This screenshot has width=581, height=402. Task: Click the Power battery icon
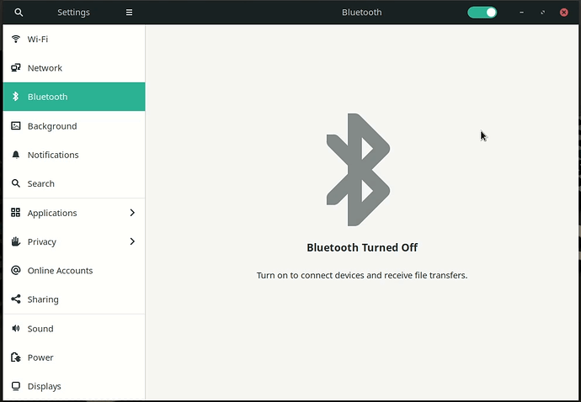point(15,357)
